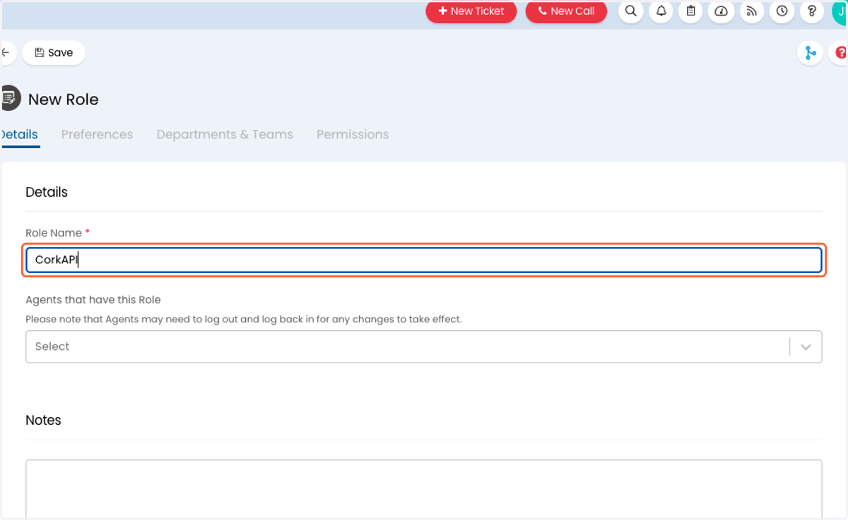Viewport: 848px width, 520px height.
Task: Click the log out and log back note
Action: coord(244,319)
